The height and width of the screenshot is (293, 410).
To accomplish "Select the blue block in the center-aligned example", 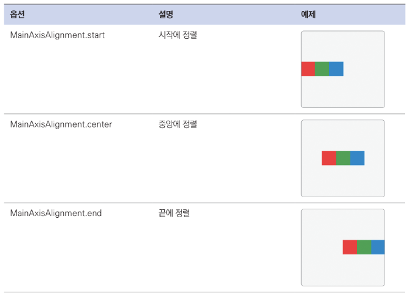I will tap(358, 158).
